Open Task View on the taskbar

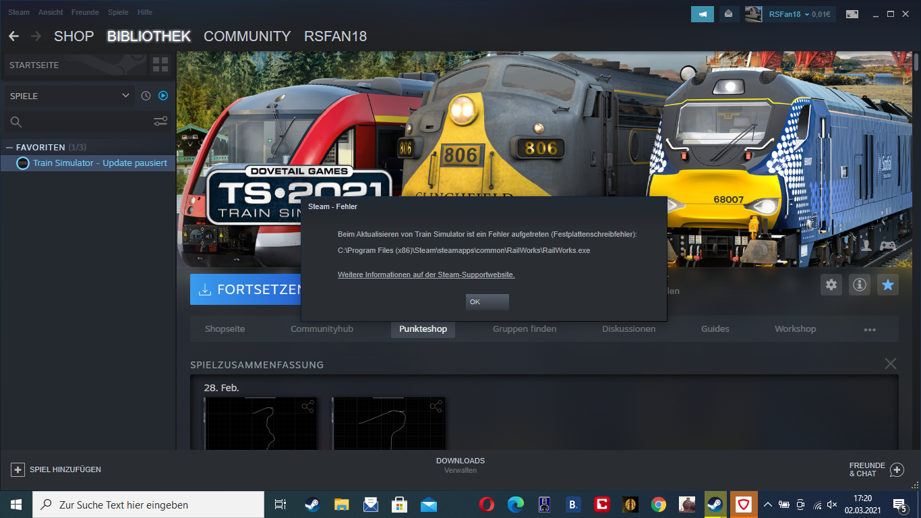click(280, 505)
